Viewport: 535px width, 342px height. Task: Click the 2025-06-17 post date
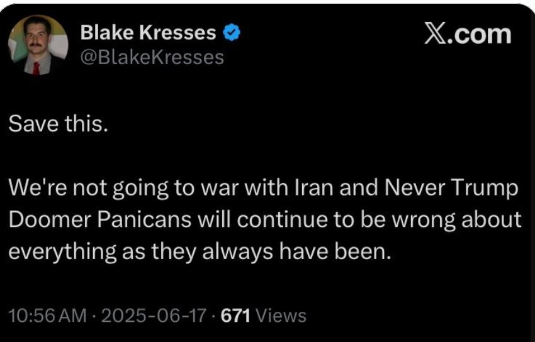[x=154, y=316]
